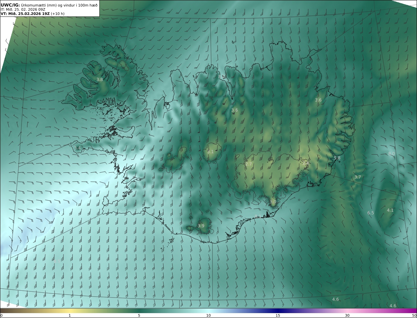Click the 8.0 value over the sea
Image resolution: width=417 pixels, height=318 pixels.
[x=392, y=153]
